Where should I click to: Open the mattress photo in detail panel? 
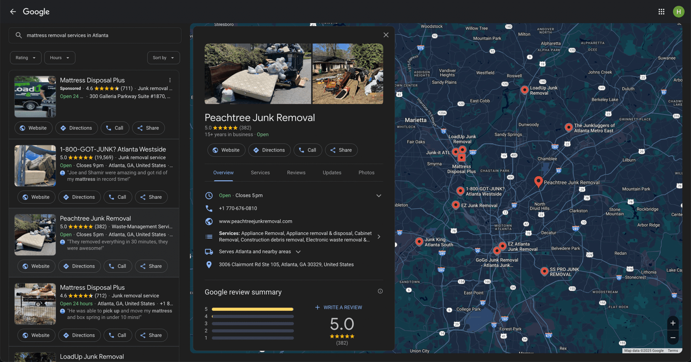(258, 74)
